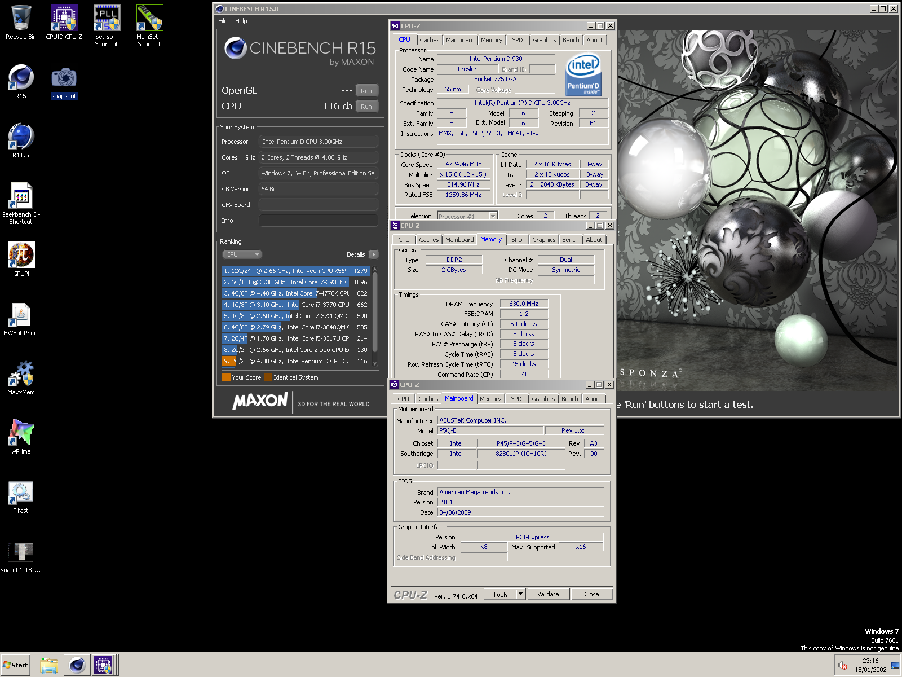Image resolution: width=902 pixels, height=677 pixels.
Task: Select the Xeon X5650 12C/24T ranking row
Action: tap(296, 271)
